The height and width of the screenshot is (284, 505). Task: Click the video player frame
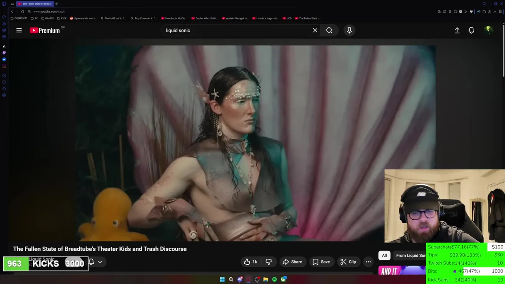[256, 143]
